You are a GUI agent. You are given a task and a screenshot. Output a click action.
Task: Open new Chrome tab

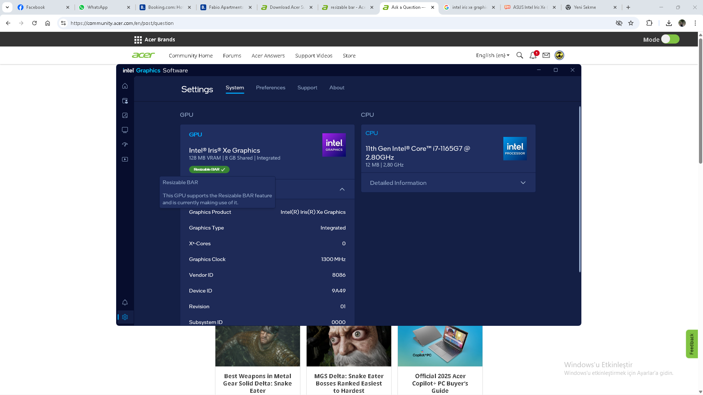tap(628, 7)
